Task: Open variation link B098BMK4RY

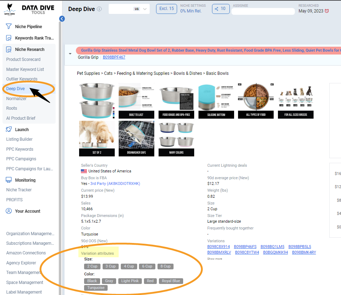Action: (x=304, y=252)
